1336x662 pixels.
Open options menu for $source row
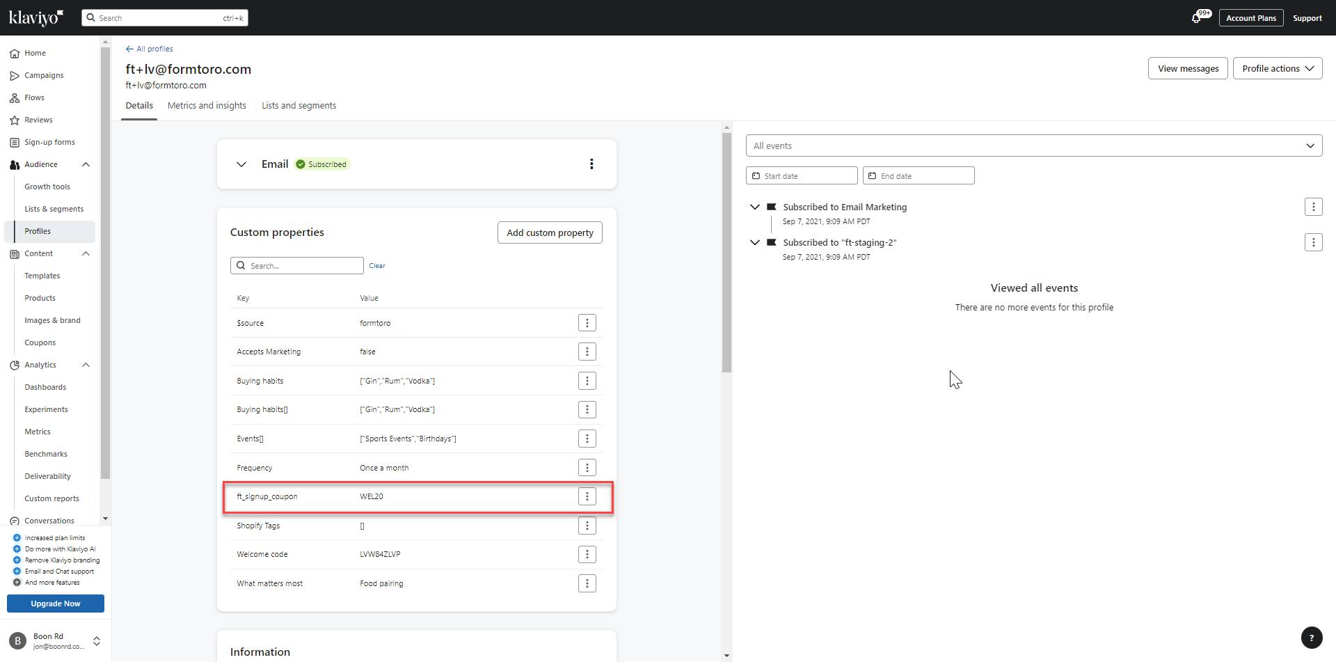[x=587, y=323]
